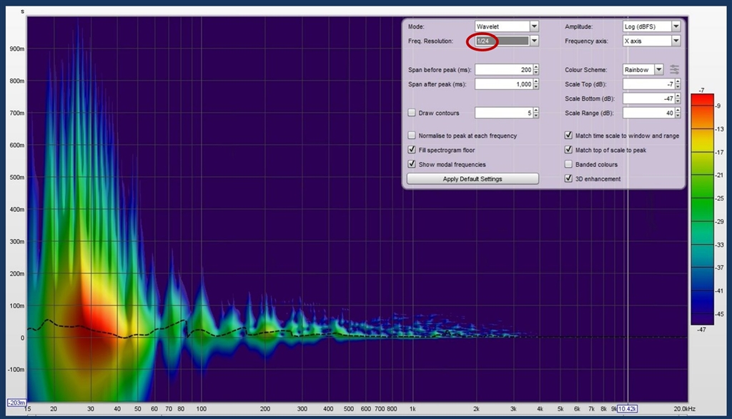Image resolution: width=732 pixels, height=419 pixels.
Task: Open the Amplitude Log (dBFS) dropdown
Action: pyautogui.click(x=676, y=26)
